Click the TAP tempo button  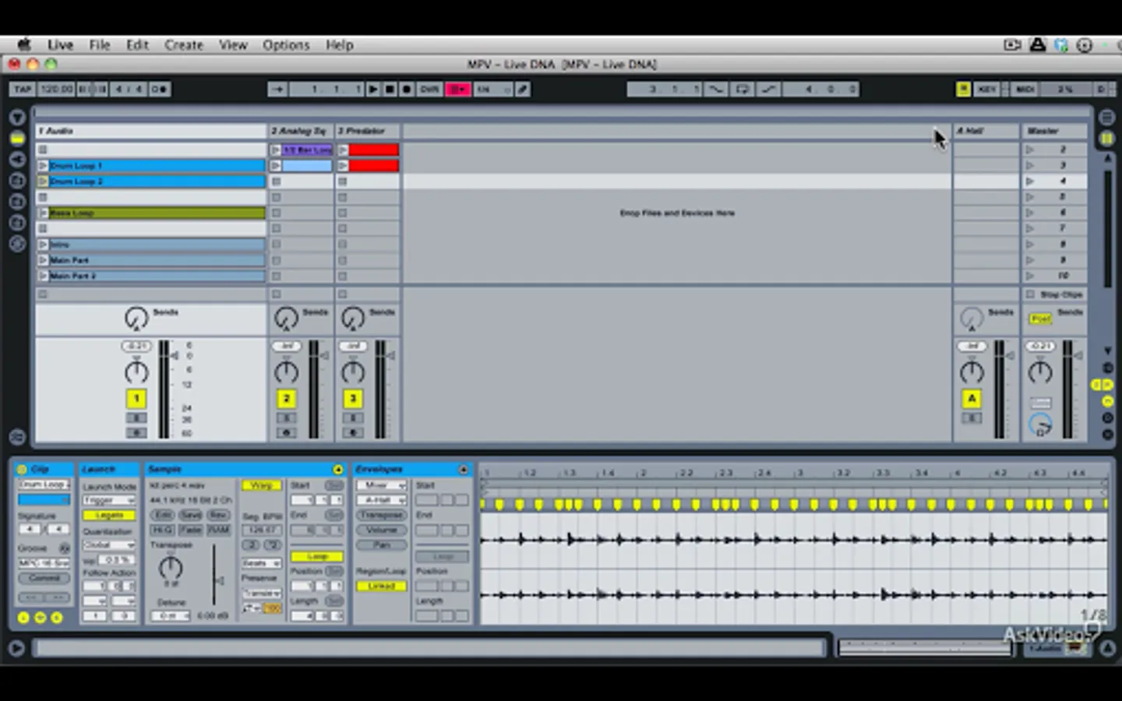pos(23,90)
